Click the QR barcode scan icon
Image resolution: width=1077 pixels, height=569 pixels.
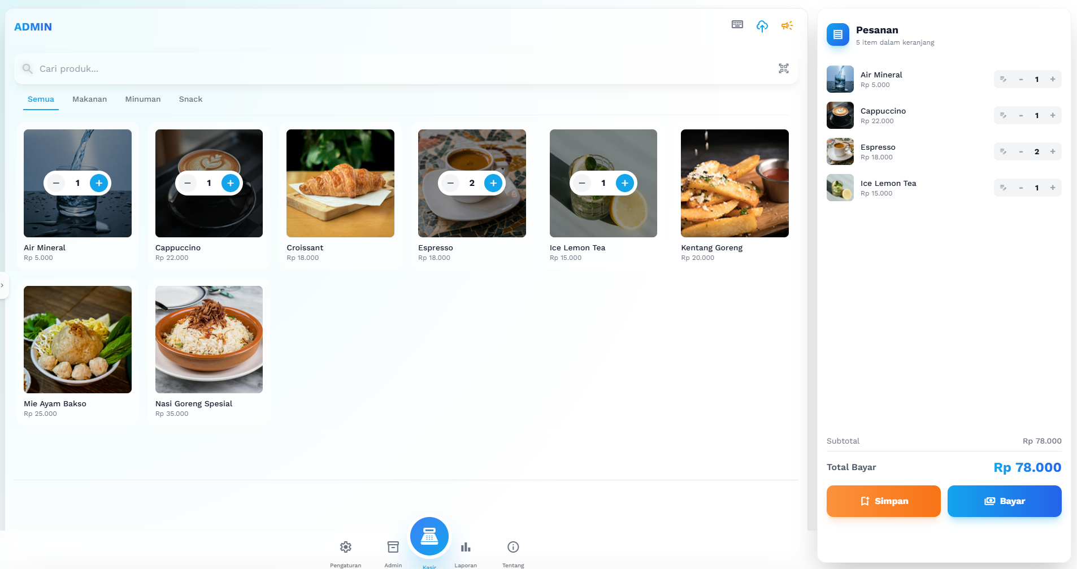[x=784, y=68]
